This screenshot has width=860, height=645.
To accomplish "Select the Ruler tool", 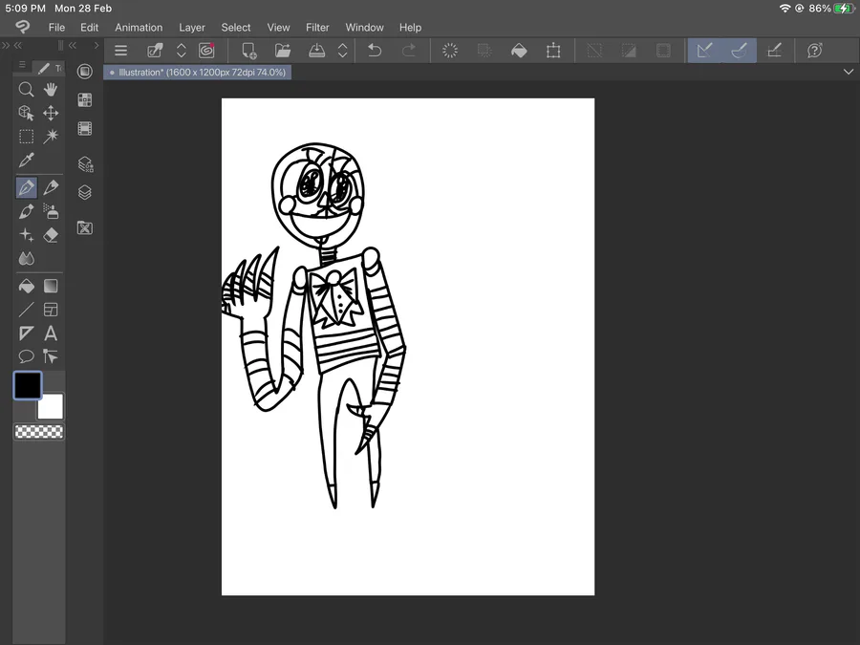I will pos(26,333).
